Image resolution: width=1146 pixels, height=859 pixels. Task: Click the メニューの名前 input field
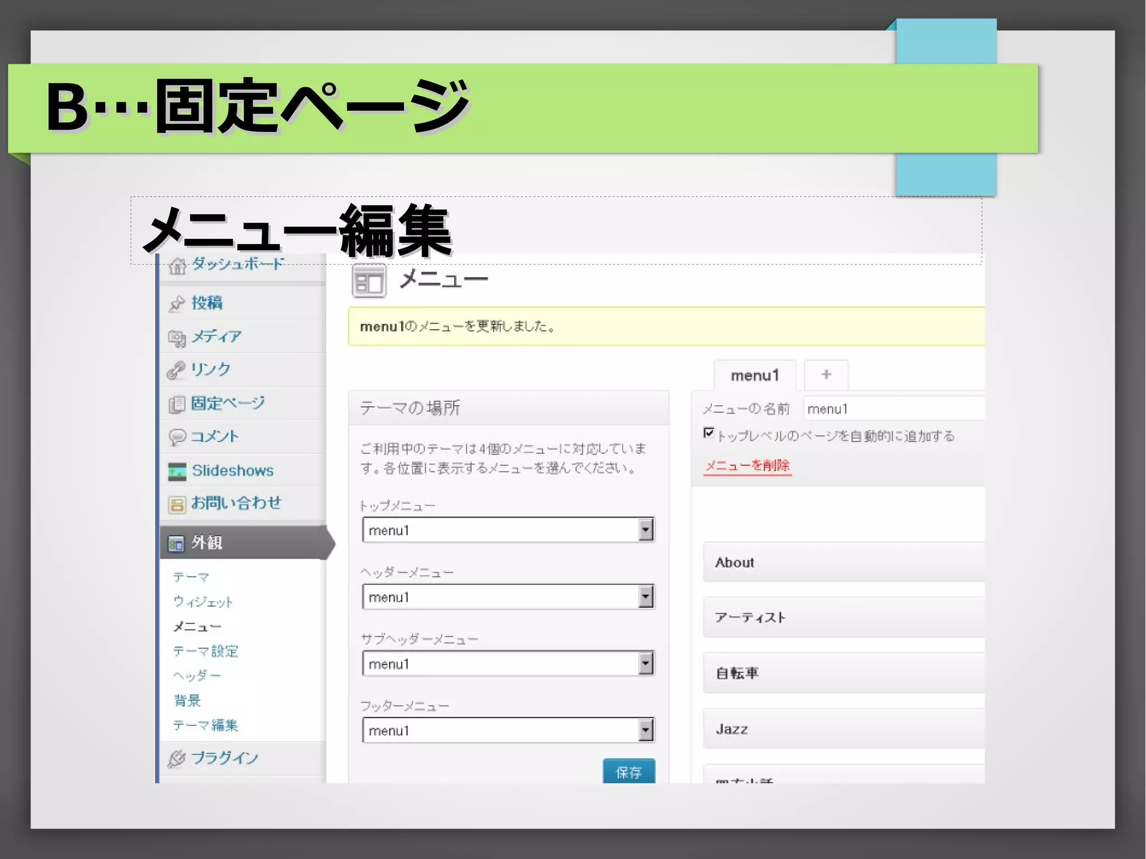click(894, 409)
